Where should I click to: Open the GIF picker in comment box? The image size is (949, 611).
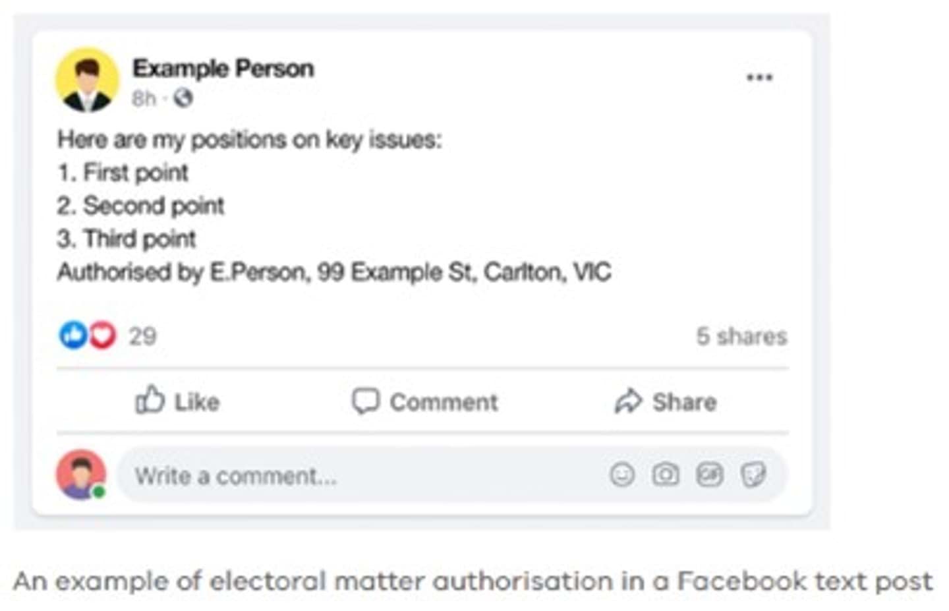(x=710, y=475)
